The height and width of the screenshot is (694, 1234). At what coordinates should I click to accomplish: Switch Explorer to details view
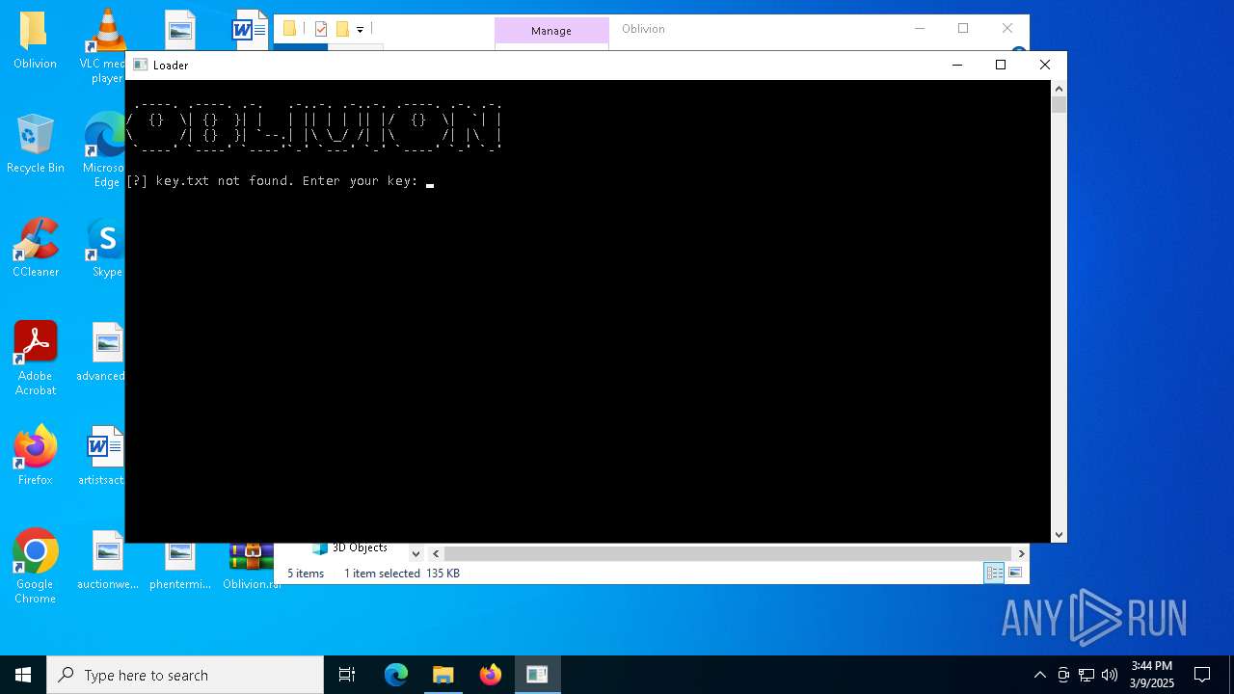coord(994,573)
